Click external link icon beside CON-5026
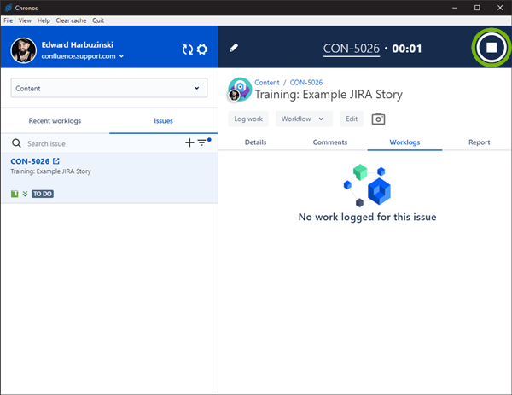This screenshot has width=512, height=395. [56, 161]
